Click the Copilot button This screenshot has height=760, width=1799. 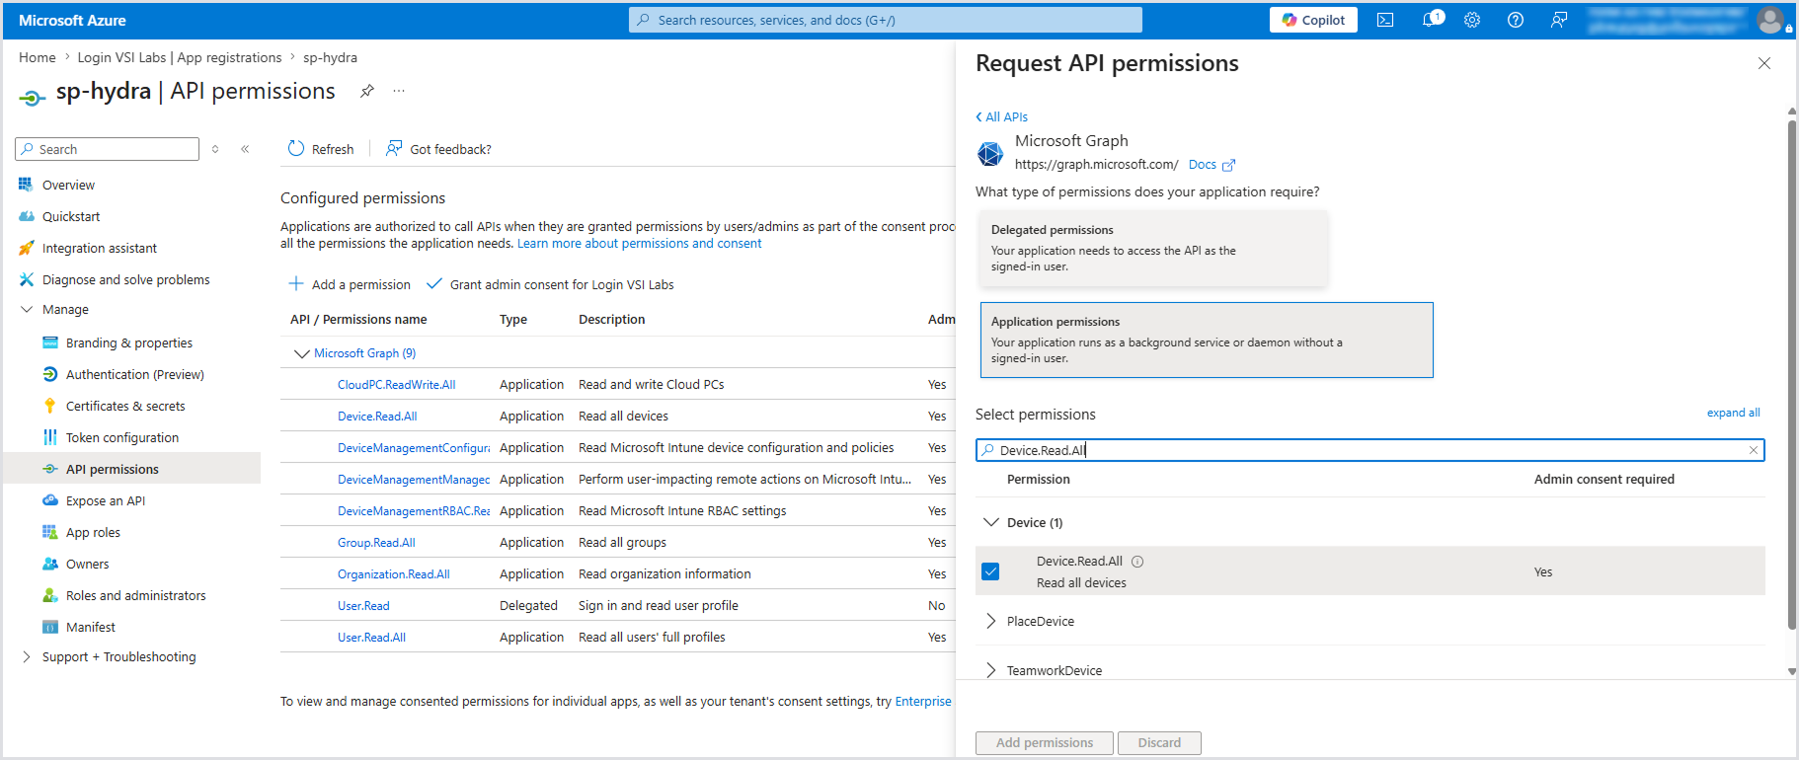click(x=1313, y=20)
